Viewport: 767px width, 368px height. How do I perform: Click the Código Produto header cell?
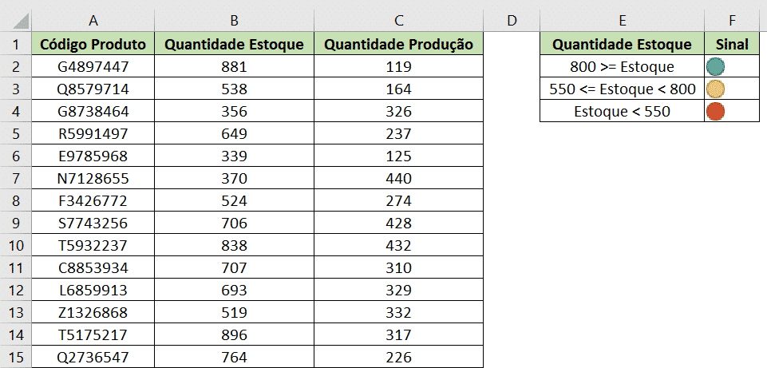[x=93, y=45]
